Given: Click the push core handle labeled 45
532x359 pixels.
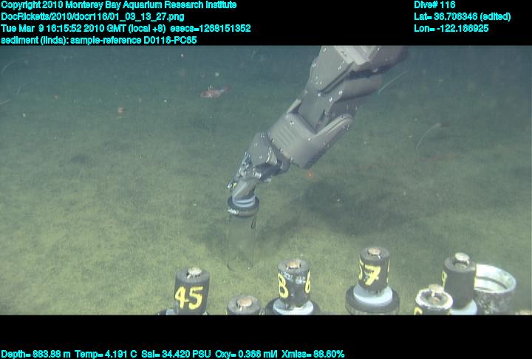Looking at the screenshot, I should point(191,291).
